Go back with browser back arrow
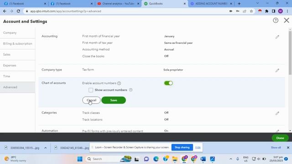 coord(5,11)
